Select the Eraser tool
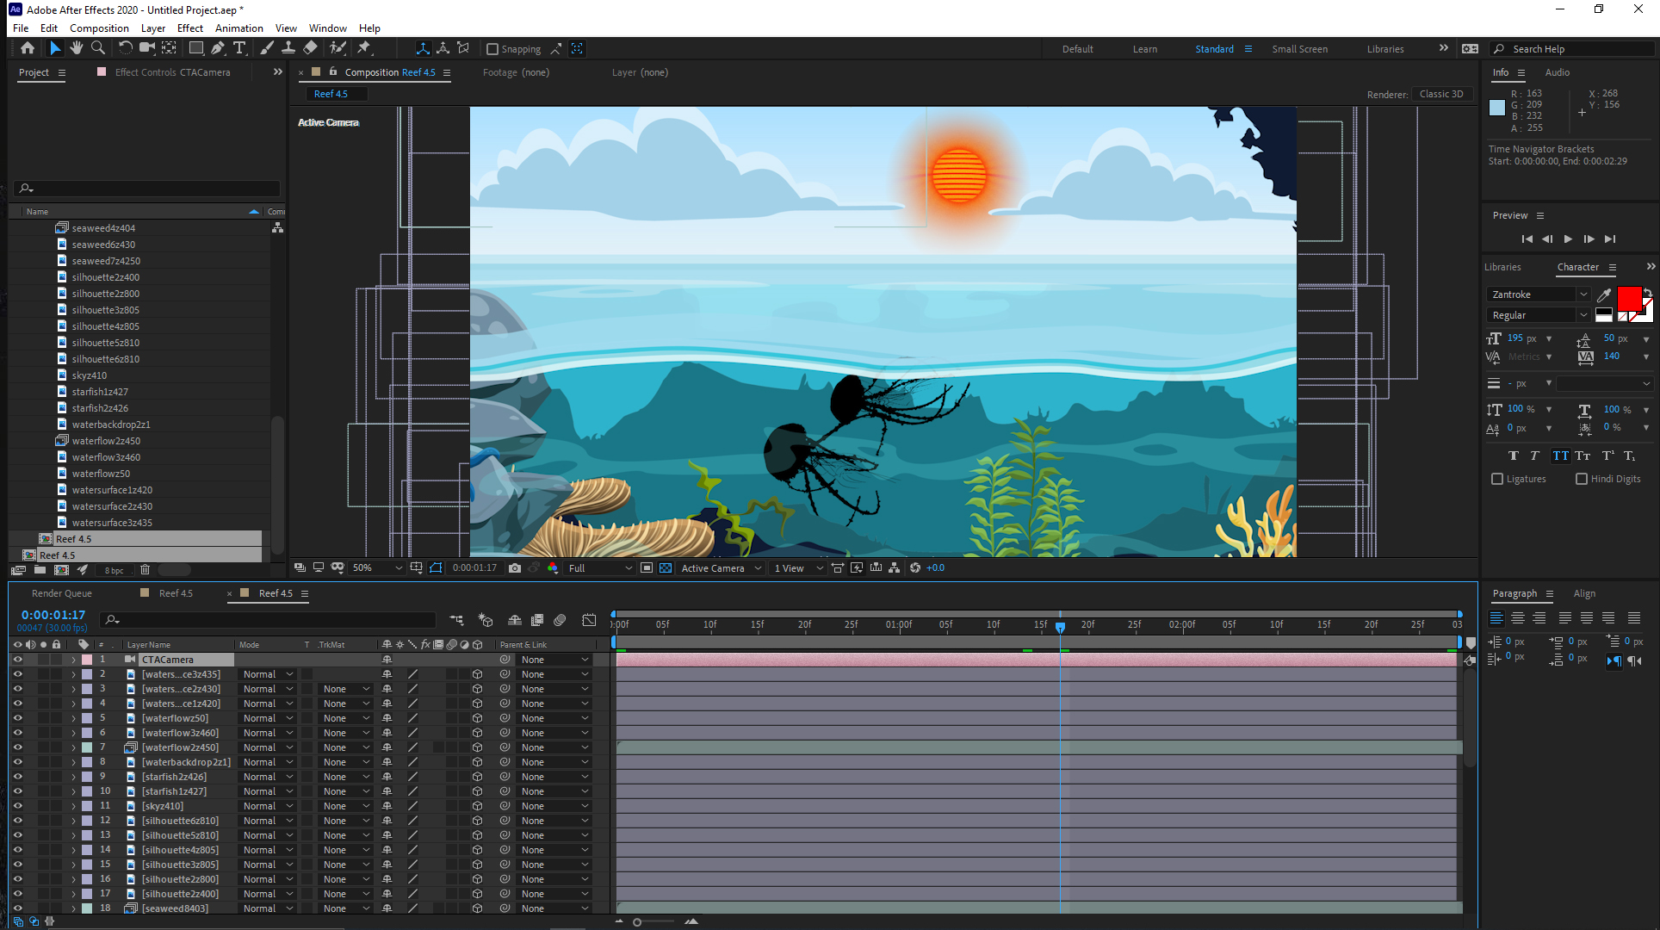Screen dimensions: 1660x930 (311, 48)
